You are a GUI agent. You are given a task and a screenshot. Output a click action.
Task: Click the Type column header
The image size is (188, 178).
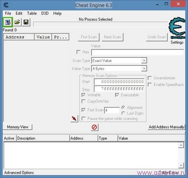click(x=107, y=138)
